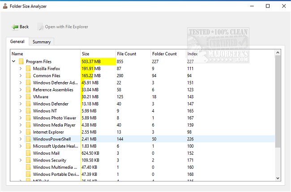Click the Windows Photo Viewer name text
Viewport: 291px width, 192px height.
55,118
